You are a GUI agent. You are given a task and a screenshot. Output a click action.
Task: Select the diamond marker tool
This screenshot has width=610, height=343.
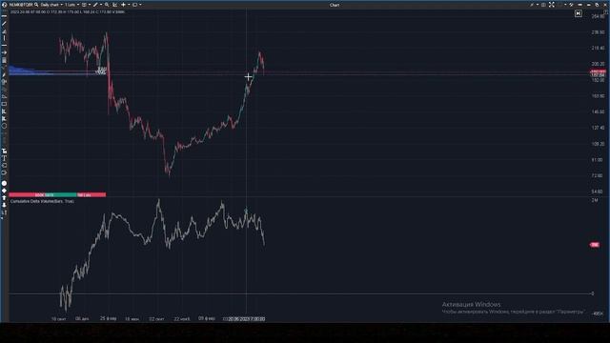tap(4, 191)
